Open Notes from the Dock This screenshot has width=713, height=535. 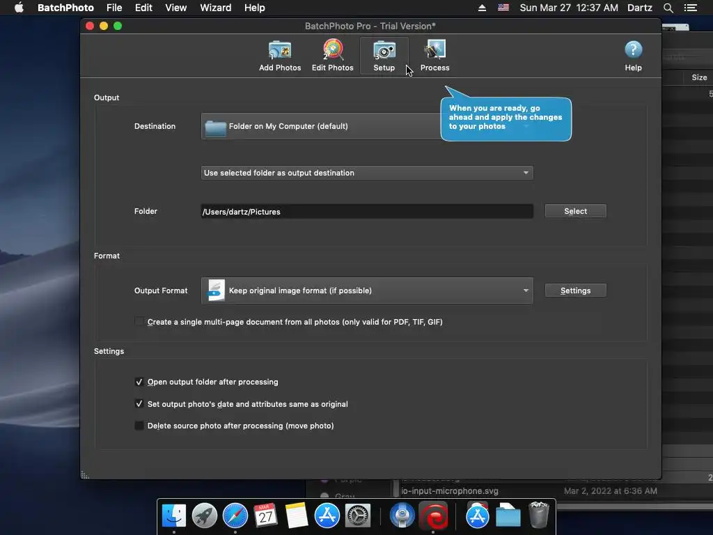pyautogui.click(x=296, y=516)
